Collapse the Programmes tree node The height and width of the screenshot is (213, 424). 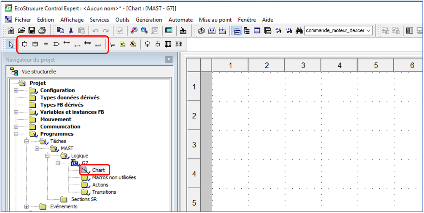[16, 134]
